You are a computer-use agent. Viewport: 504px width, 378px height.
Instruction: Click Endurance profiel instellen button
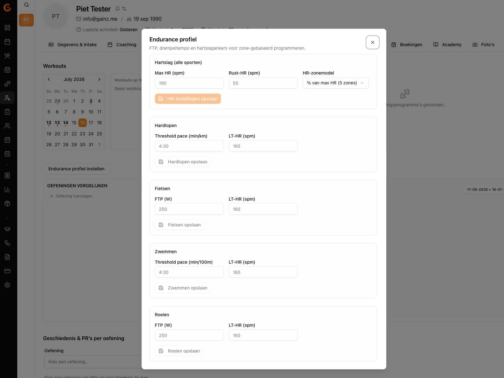77,169
